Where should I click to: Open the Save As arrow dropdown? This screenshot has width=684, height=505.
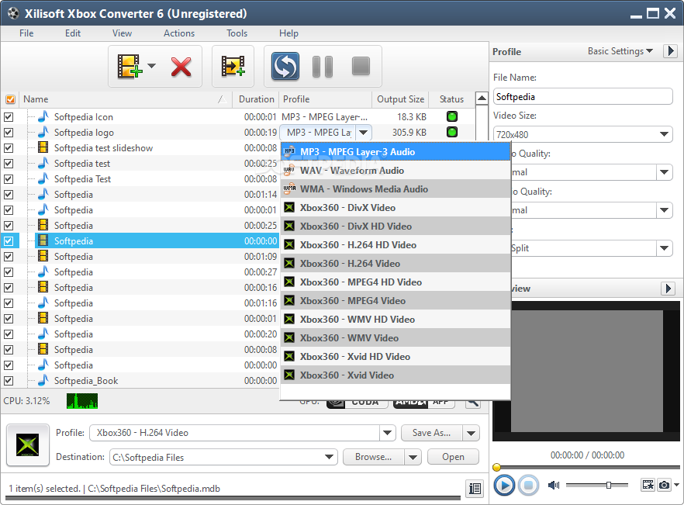pyautogui.click(x=472, y=433)
